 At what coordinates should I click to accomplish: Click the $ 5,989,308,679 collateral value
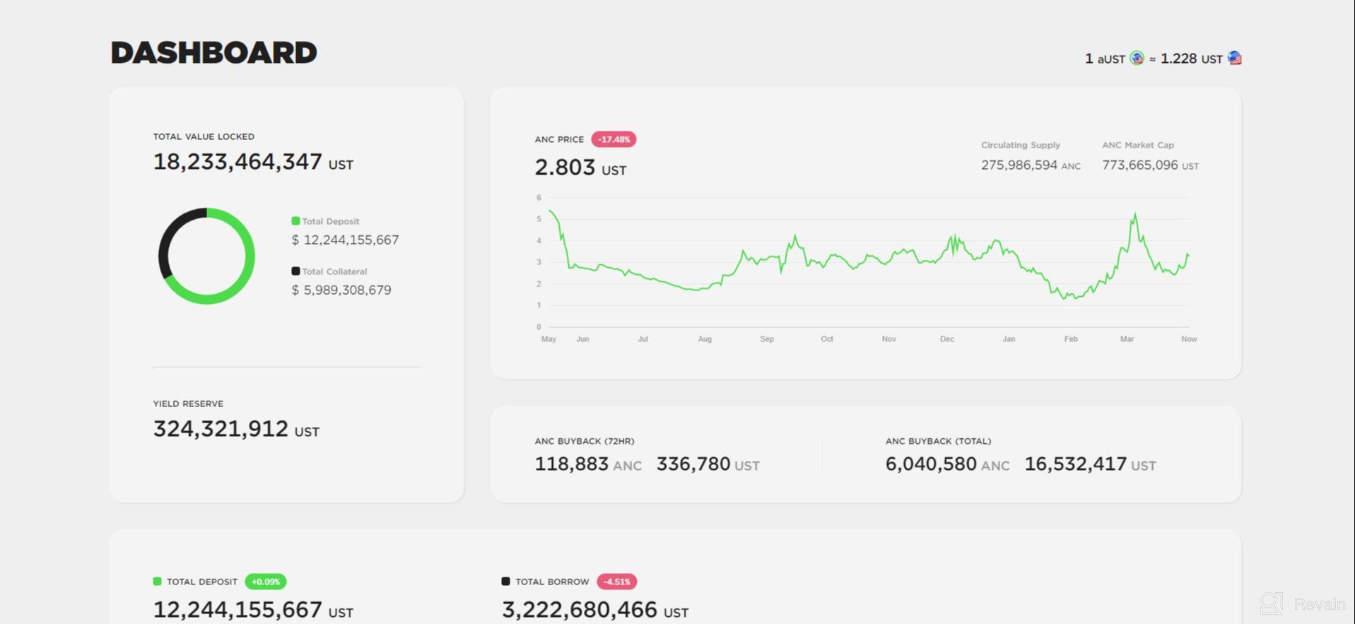(x=341, y=290)
